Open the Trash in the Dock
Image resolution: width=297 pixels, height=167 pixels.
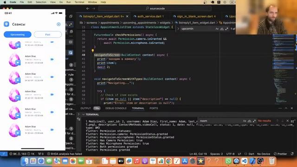(x=272, y=161)
